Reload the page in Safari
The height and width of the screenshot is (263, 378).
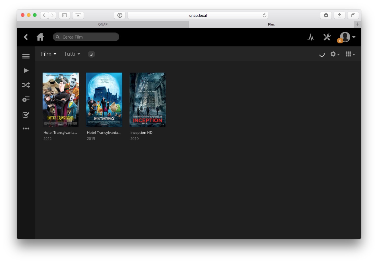[265, 15]
